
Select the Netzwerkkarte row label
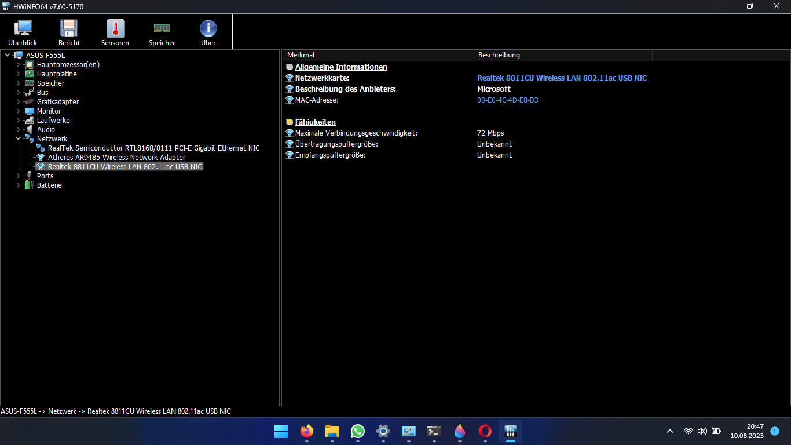point(322,78)
